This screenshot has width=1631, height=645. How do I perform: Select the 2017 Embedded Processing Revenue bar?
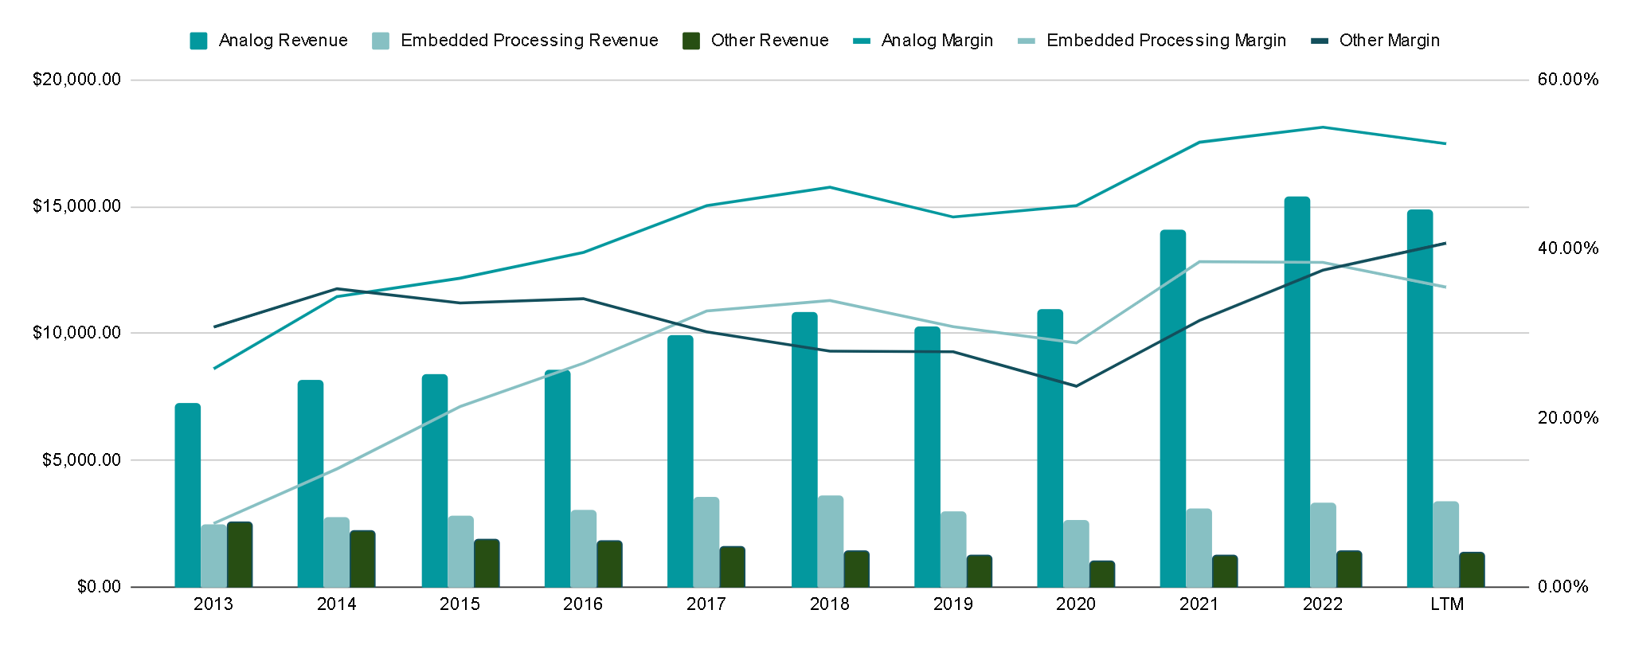tap(706, 542)
